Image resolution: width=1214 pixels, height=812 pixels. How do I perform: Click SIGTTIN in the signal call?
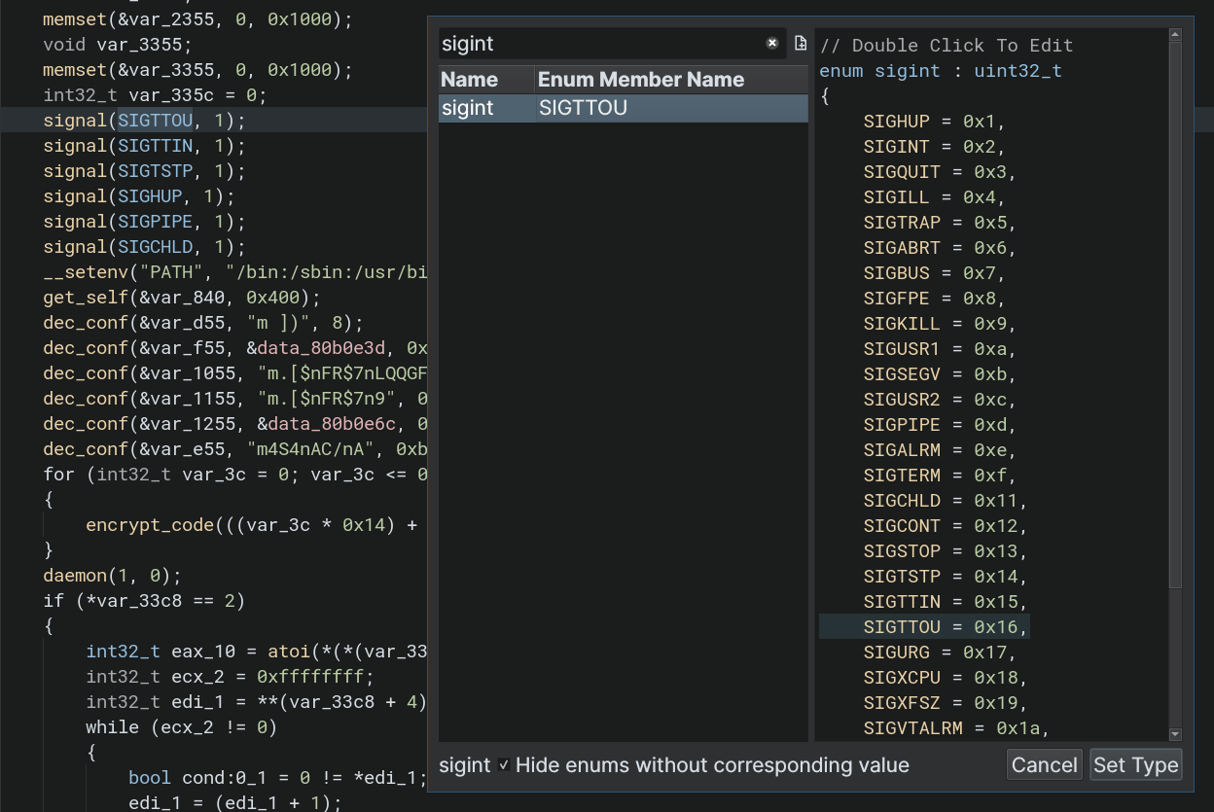(155, 146)
